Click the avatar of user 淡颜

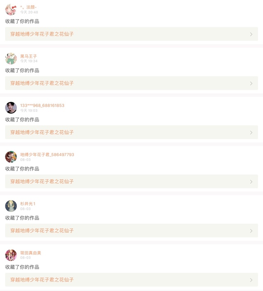pyautogui.click(x=11, y=9)
